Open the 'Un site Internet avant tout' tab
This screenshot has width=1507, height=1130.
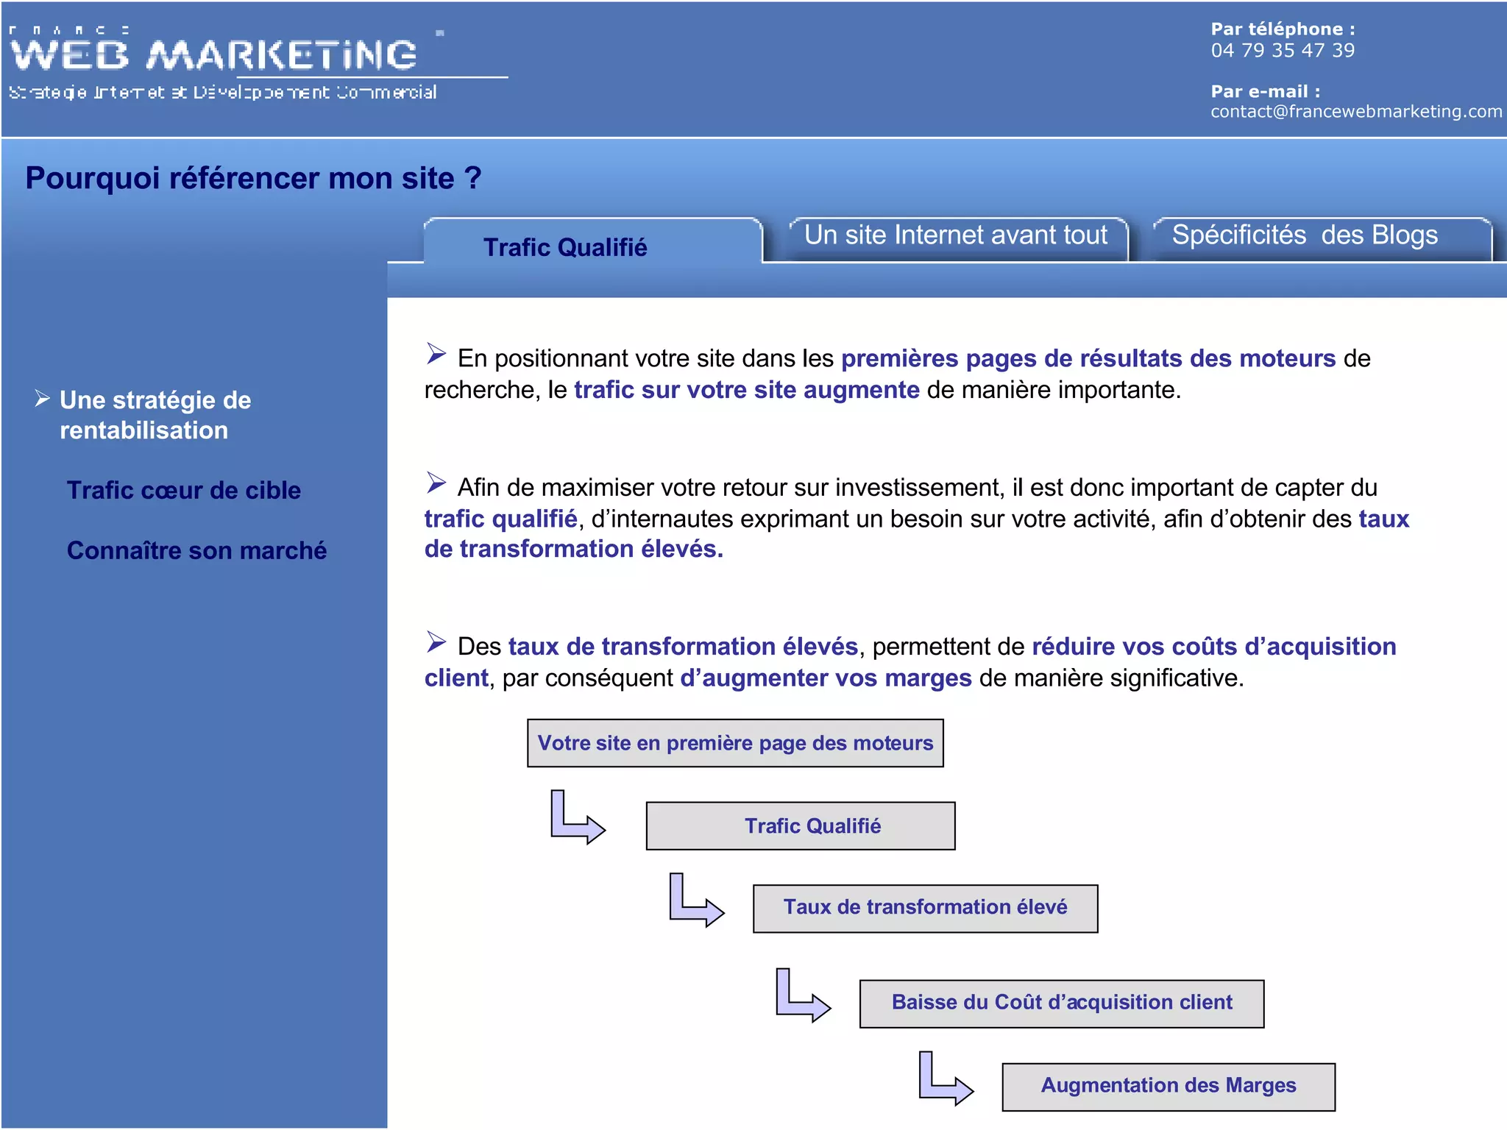tap(955, 235)
